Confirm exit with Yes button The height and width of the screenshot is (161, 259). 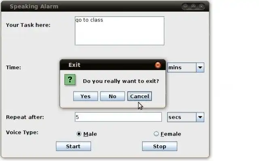(85, 96)
